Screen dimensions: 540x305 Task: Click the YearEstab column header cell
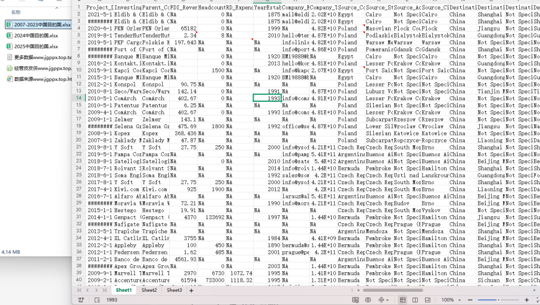pyautogui.click(x=267, y=7)
